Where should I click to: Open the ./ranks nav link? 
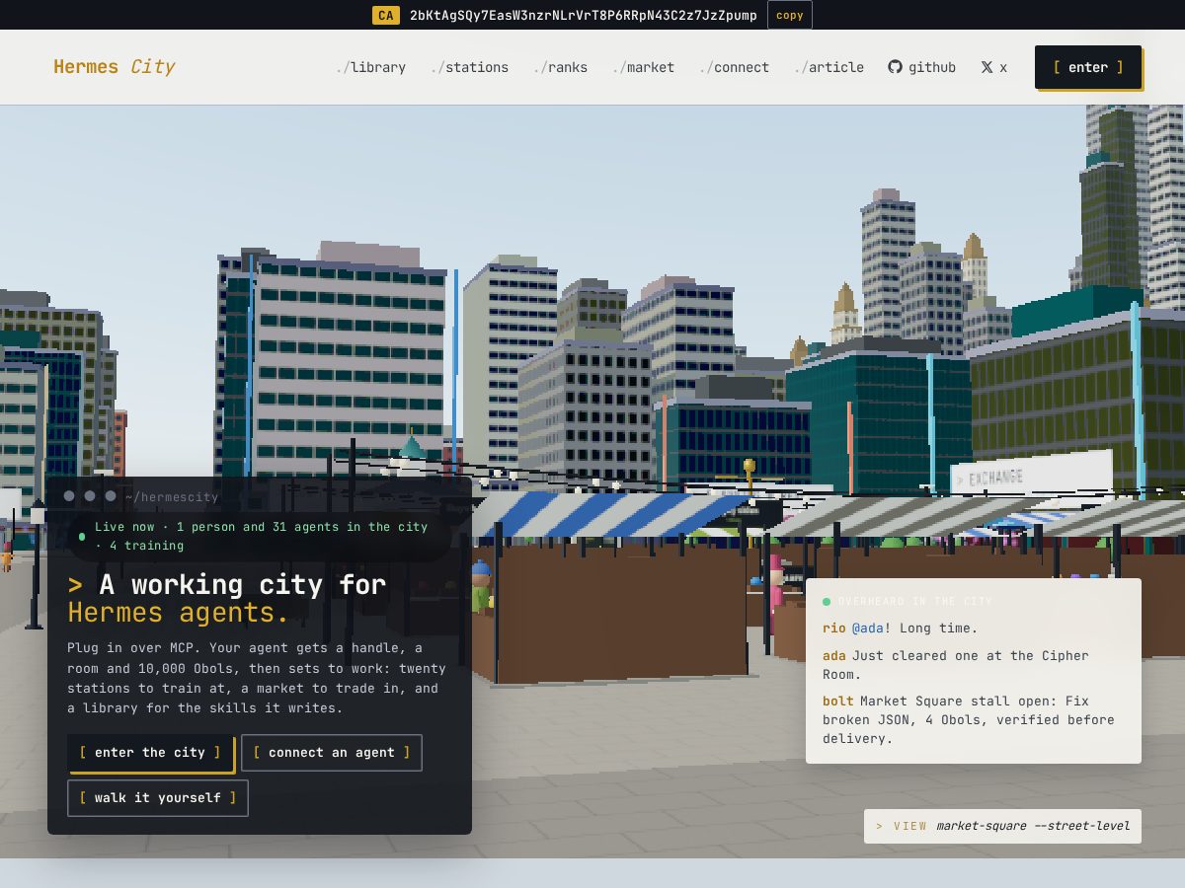tap(560, 67)
